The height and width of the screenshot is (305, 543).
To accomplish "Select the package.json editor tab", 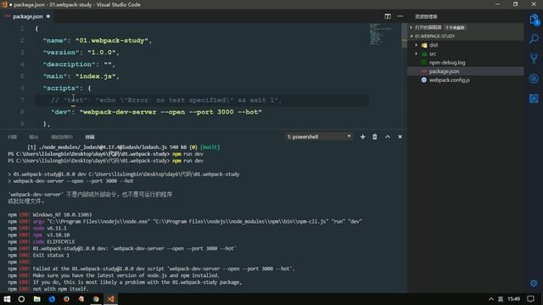I will point(28,16).
